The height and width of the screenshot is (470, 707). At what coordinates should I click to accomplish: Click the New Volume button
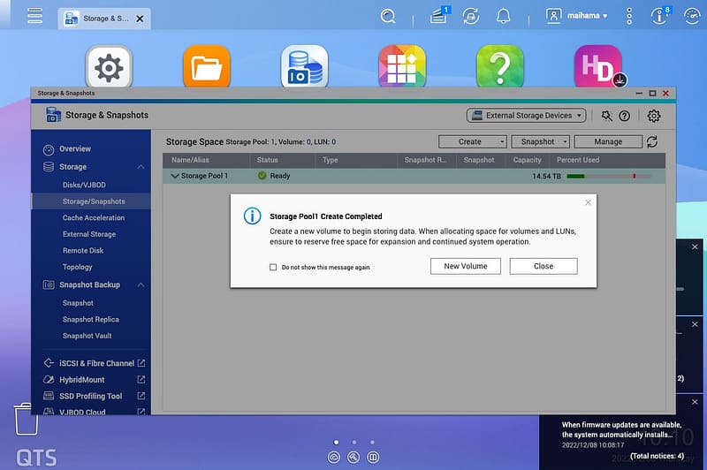pyautogui.click(x=466, y=266)
